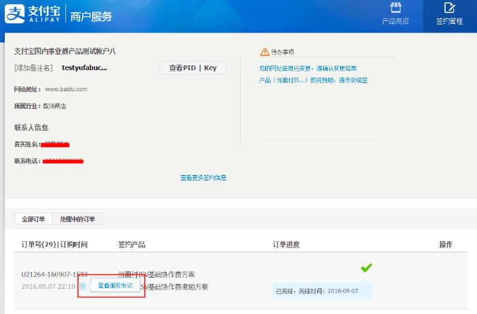The image size is (477, 314).
Task: Open the 产品商店 store icon
Action: click(395, 7)
